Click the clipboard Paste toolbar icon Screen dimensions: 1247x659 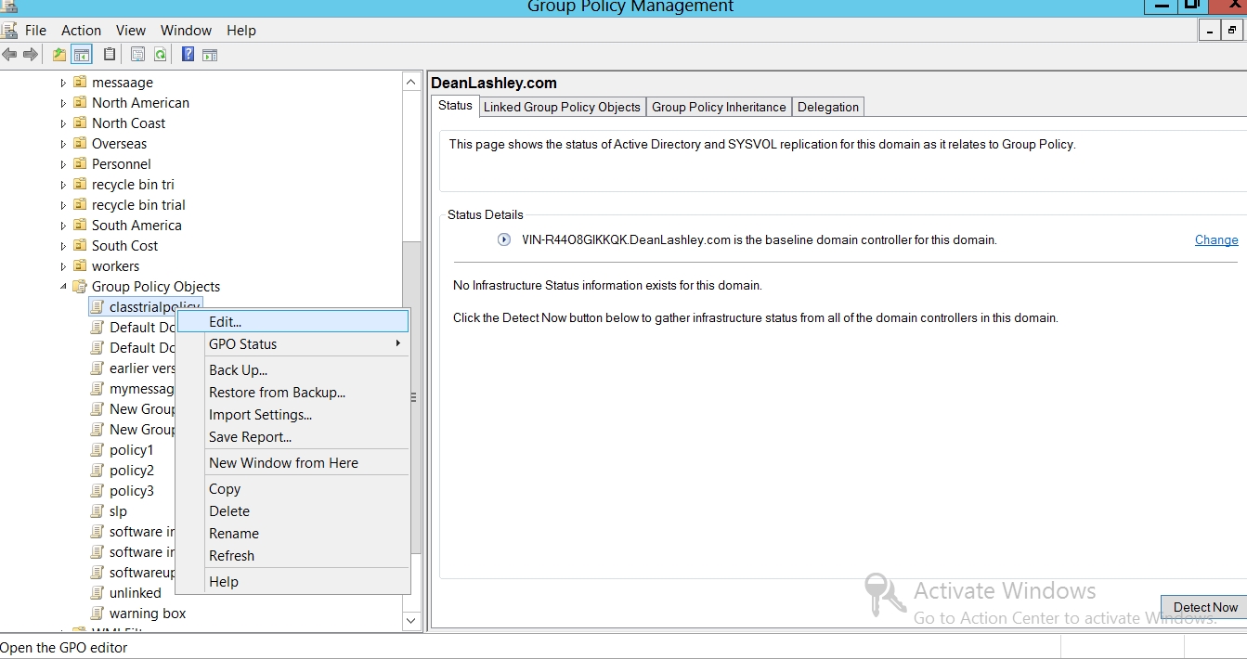click(x=110, y=55)
